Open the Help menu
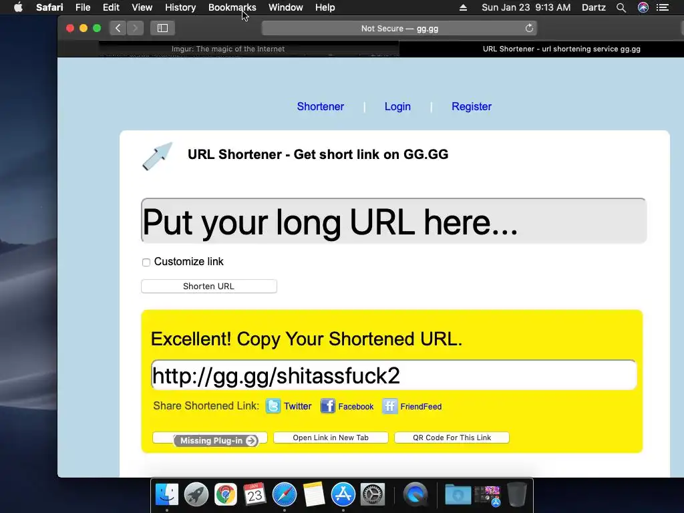 coord(325,7)
